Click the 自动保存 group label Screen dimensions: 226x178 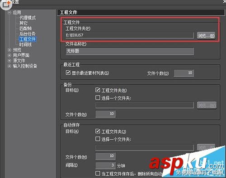71,125
